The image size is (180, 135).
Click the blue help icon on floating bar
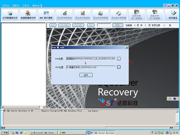pyautogui.click(x=175, y=99)
